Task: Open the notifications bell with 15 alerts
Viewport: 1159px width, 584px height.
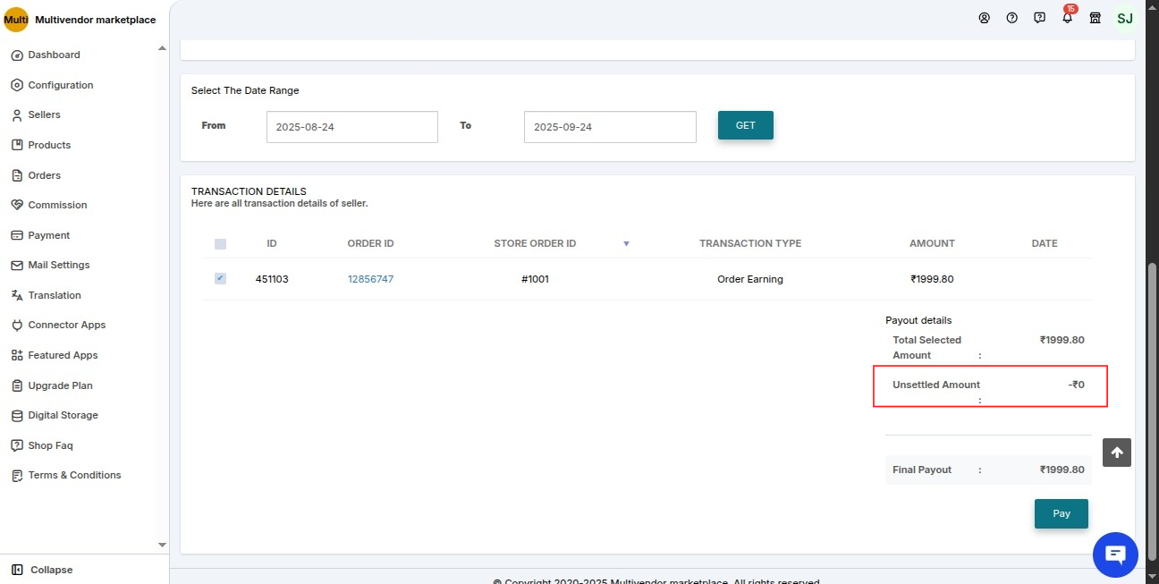Action: click(x=1067, y=18)
